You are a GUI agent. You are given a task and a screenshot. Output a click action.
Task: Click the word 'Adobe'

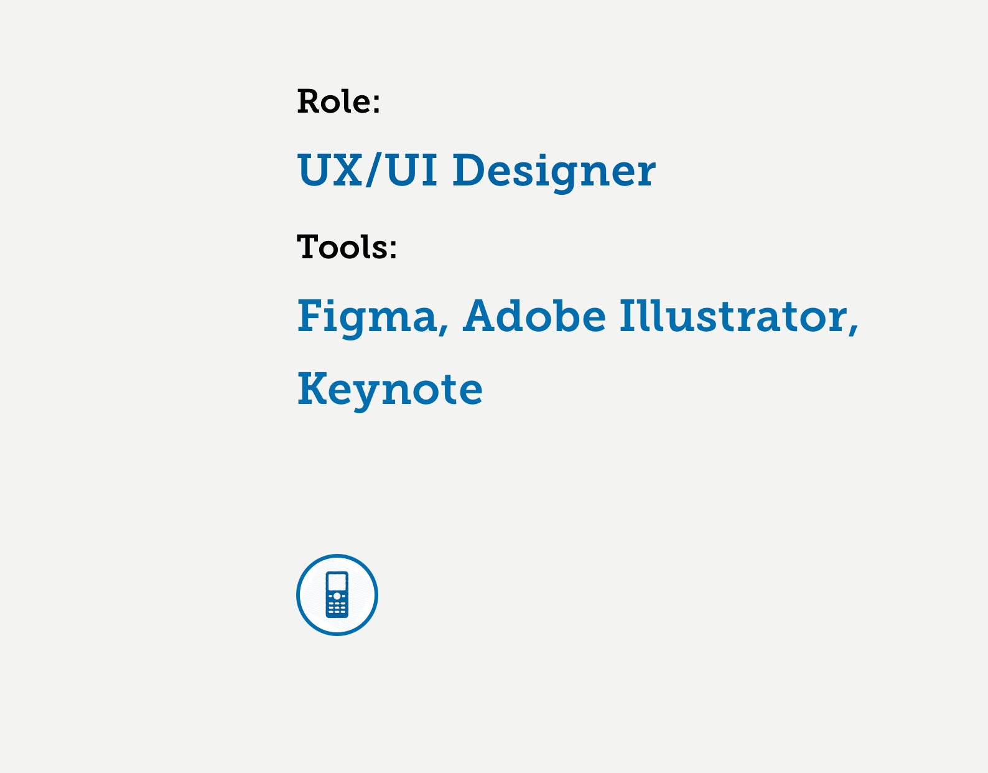pyautogui.click(x=534, y=316)
